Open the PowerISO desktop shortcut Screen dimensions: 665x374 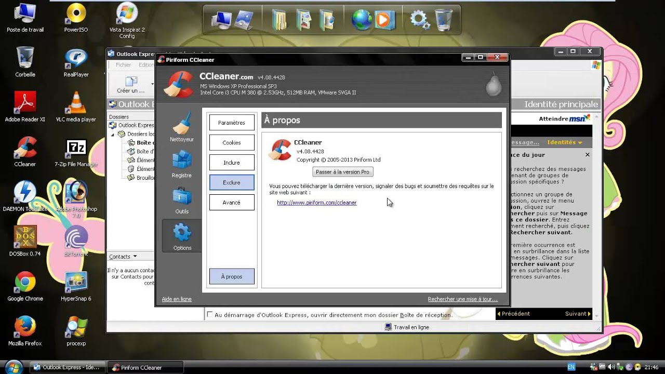(x=76, y=18)
